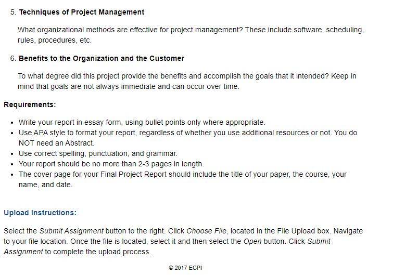Click the bullet about APA style formatting
Image resolution: width=405 pixels, height=275 pixels.
[x=188, y=138]
